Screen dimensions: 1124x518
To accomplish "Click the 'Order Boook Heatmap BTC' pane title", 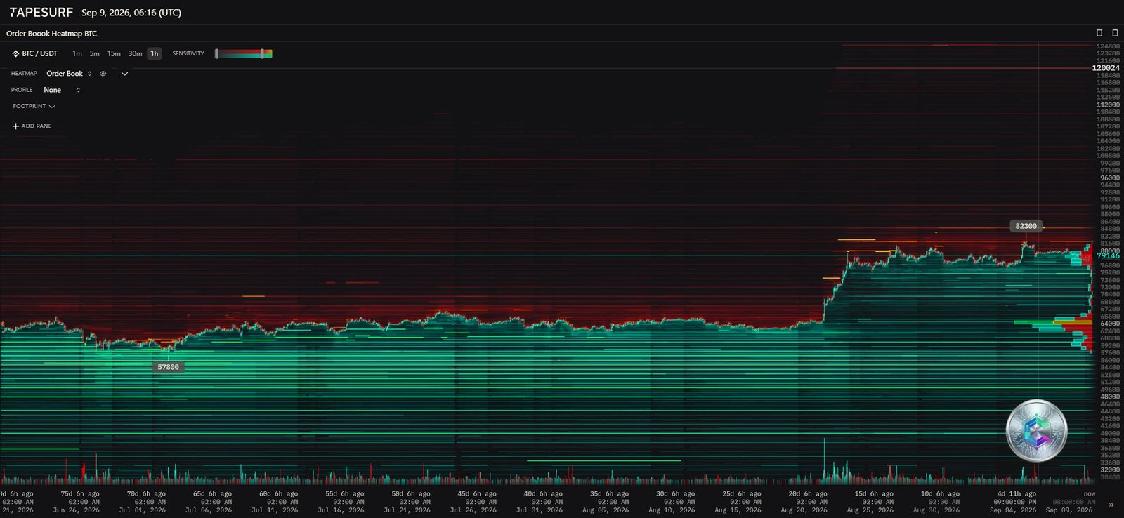I will pos(51,33).
